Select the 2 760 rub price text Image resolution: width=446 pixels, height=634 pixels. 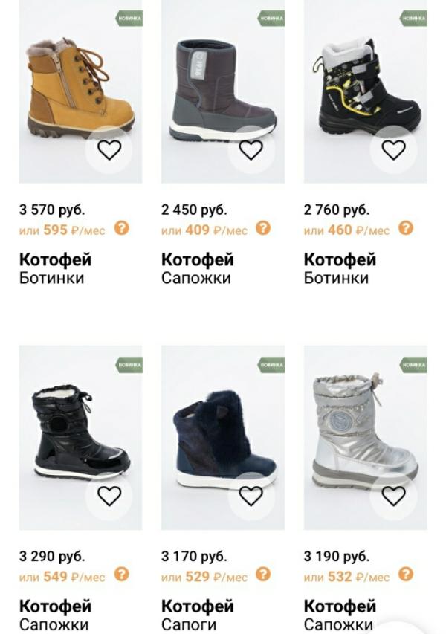[x=337, y=210]
